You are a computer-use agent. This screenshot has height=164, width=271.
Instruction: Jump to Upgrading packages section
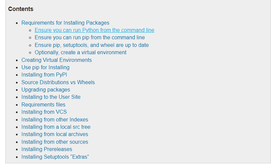[x=45, y=89]
